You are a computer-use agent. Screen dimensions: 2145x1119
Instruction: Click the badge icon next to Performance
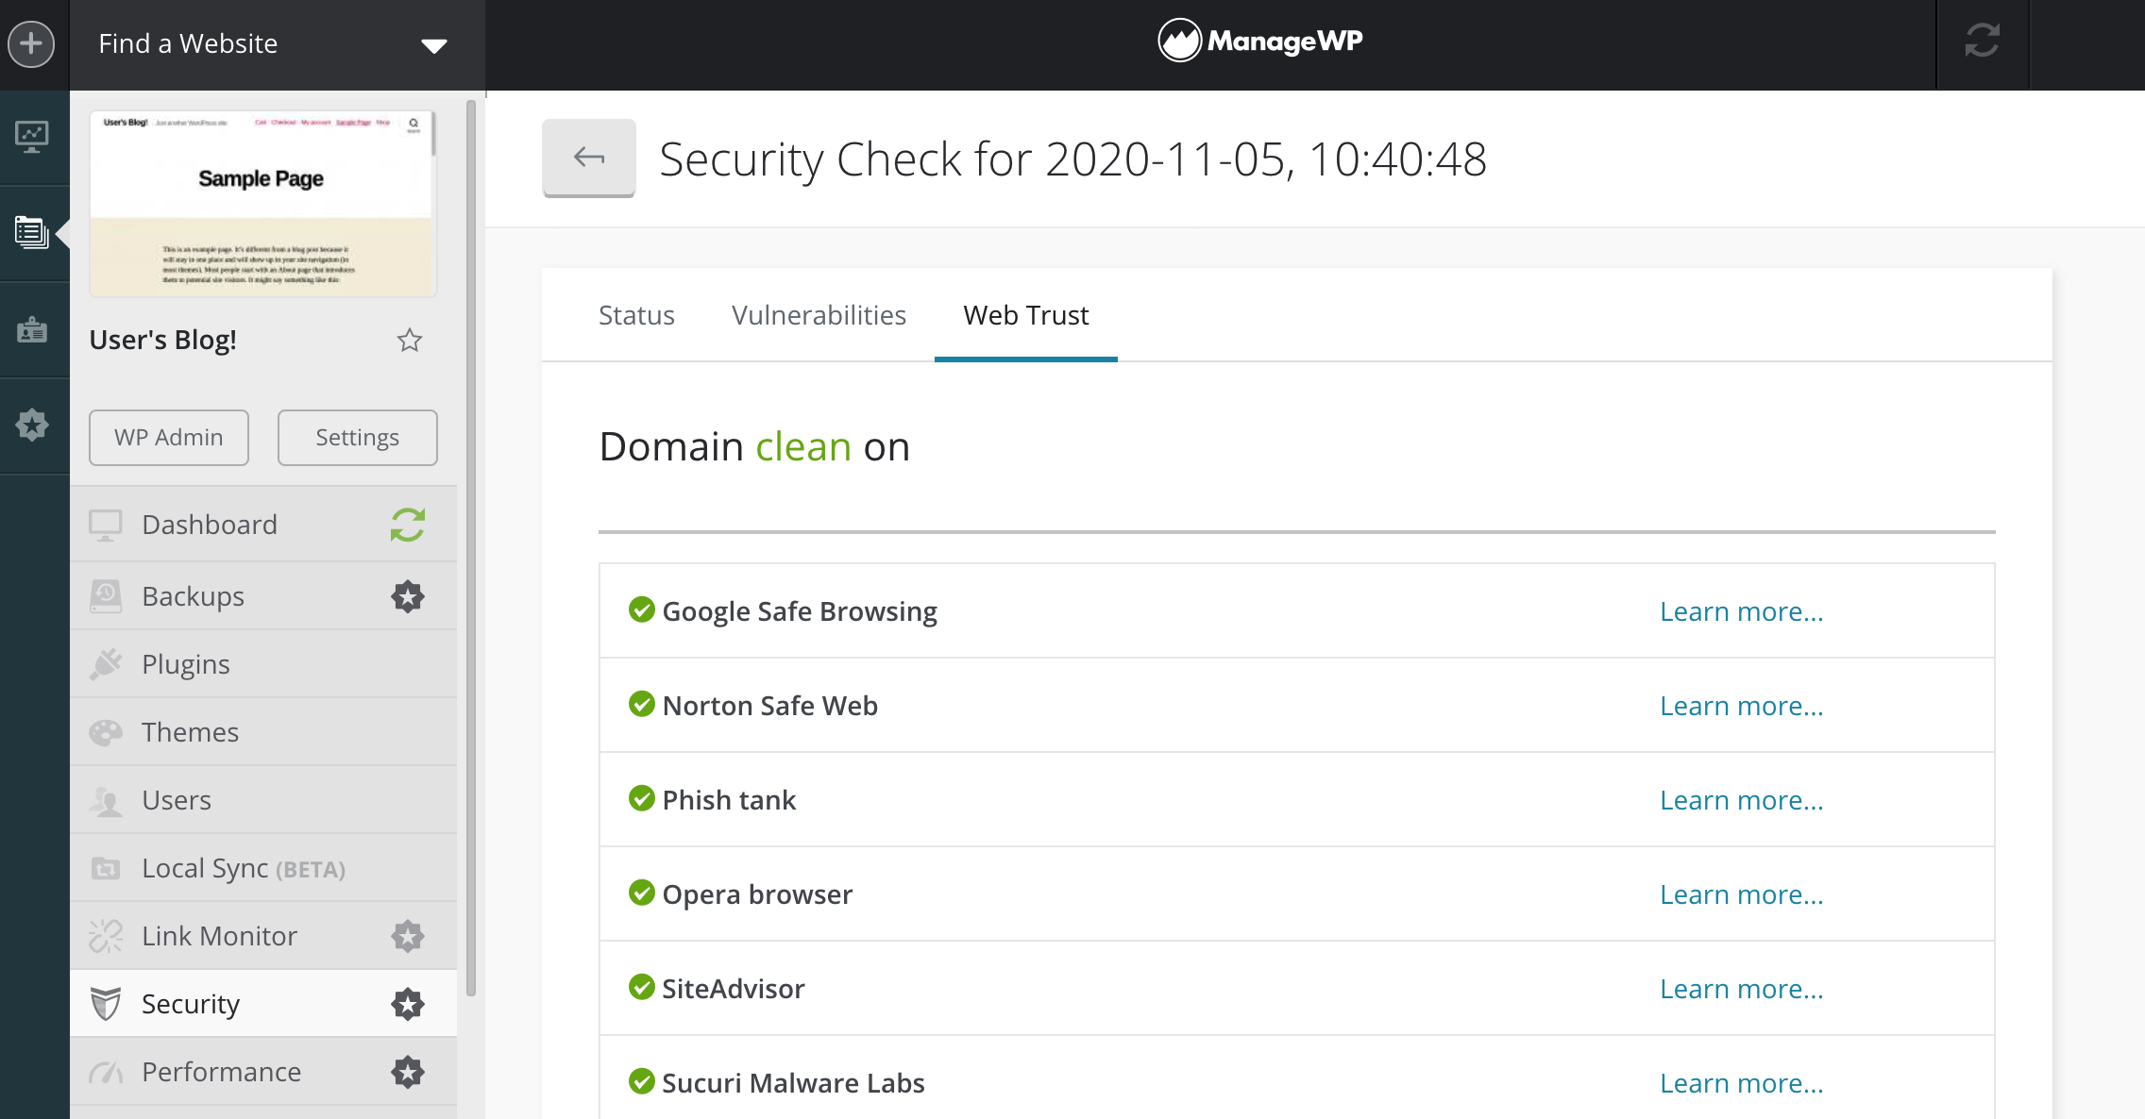[x=408, y=1072]
